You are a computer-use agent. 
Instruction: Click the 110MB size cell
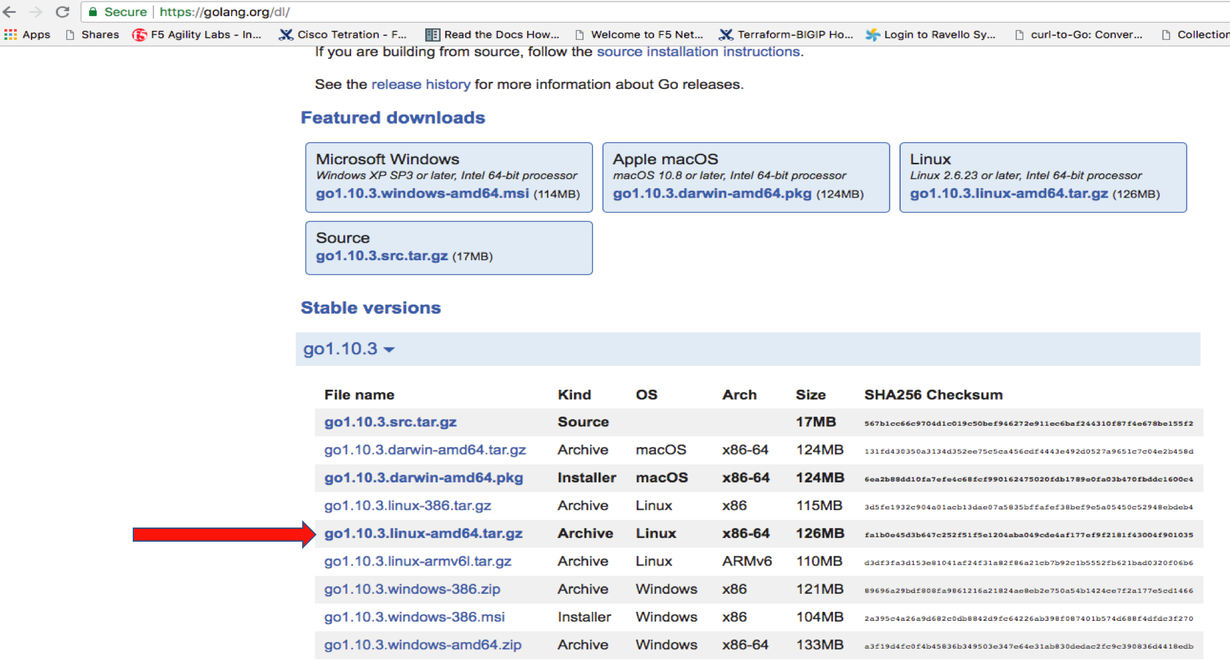(819, 561)
